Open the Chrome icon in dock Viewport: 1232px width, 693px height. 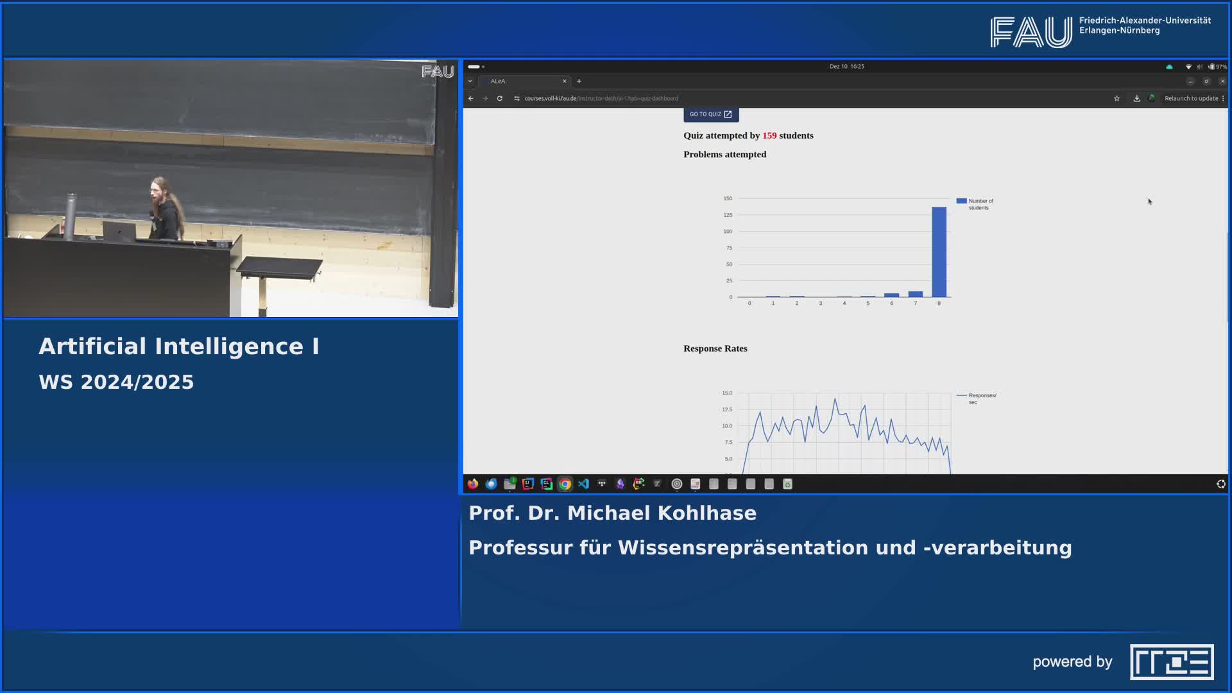click(565, 484)
